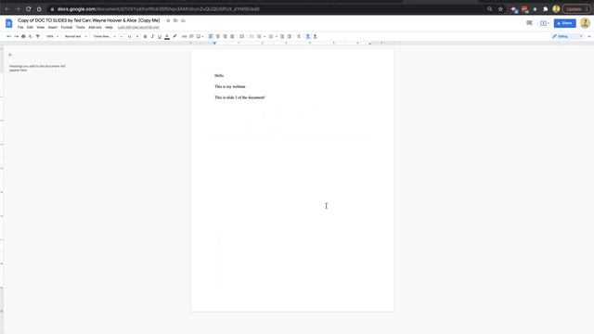Viewport: 594px width, 334px height.
Task: Hide the menus with collapse caret
Action: click(589, 36)
